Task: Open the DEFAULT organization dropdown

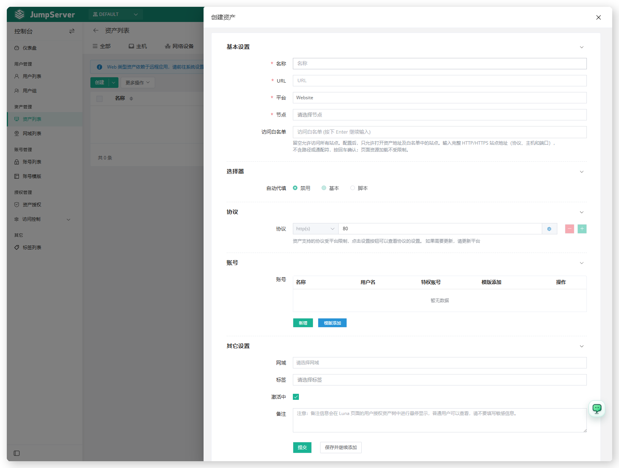Action: pyautogui.click(x=115, y=14)
